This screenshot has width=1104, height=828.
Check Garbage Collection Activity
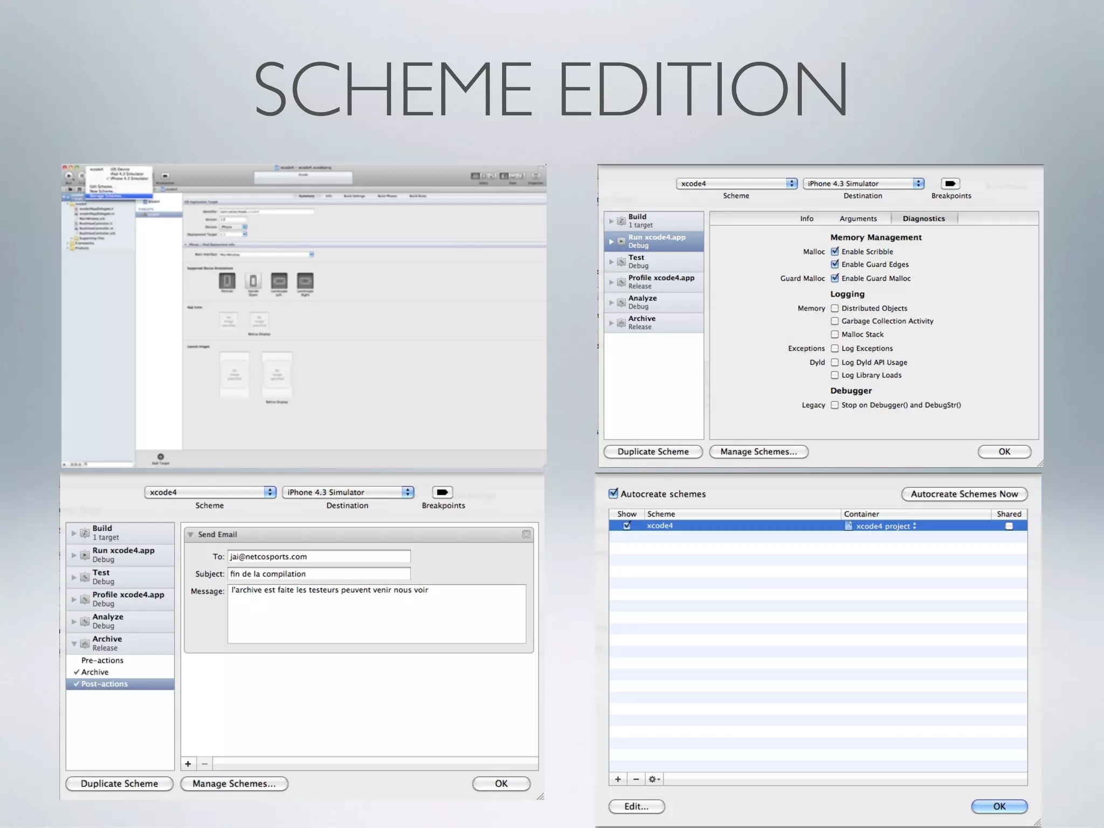834,321
